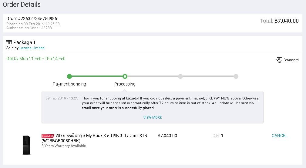This screenshot has width=306, height=168.
Task: Select the Processing step marker
Action: pyautogui.click(x=125, y=76)
